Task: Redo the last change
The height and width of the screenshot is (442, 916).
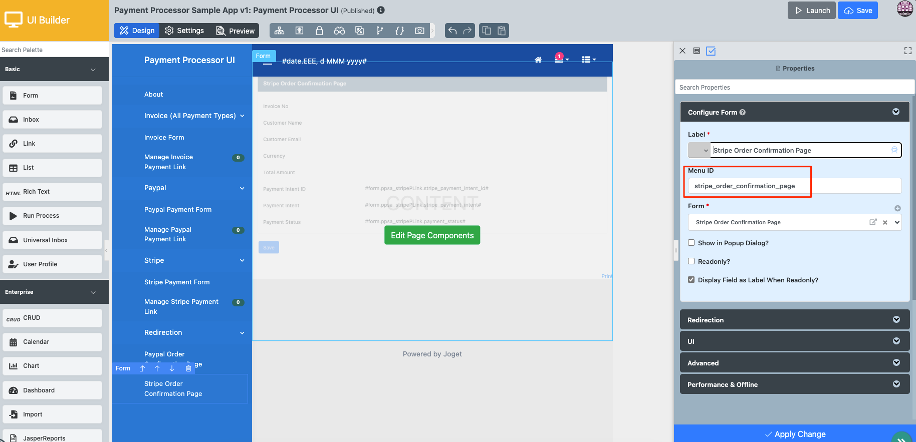Action: tap(467, 31)
